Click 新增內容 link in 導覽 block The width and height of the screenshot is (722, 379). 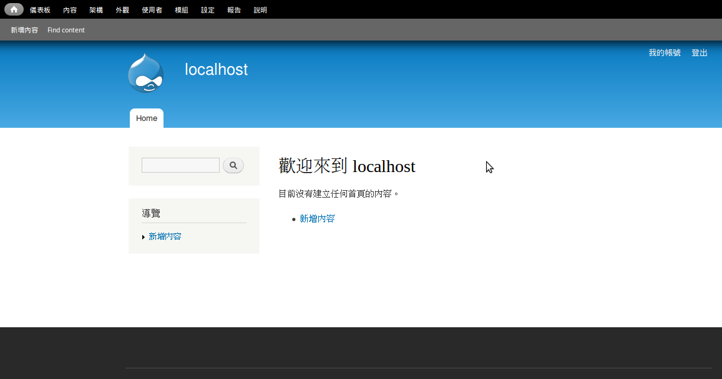click(x=165, y=236)
